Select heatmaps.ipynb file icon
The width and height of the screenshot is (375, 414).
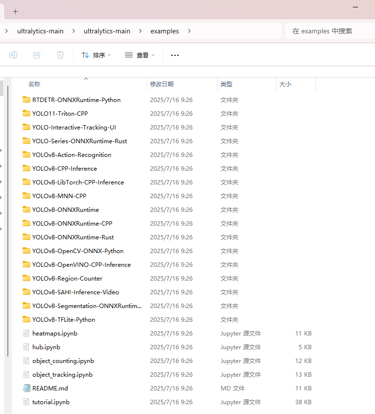(x=26, y=333)
